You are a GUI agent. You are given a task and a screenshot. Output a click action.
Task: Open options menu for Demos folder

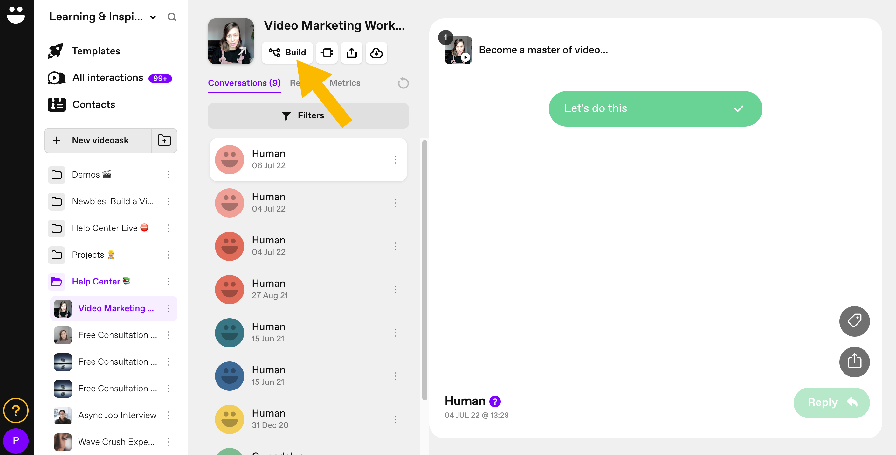click(x=168, y=174)
